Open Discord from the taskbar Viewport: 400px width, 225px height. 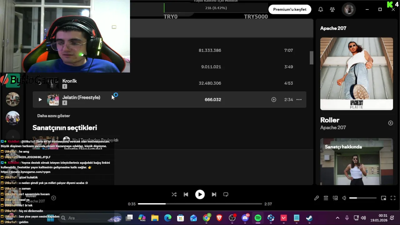pos(245,218)
